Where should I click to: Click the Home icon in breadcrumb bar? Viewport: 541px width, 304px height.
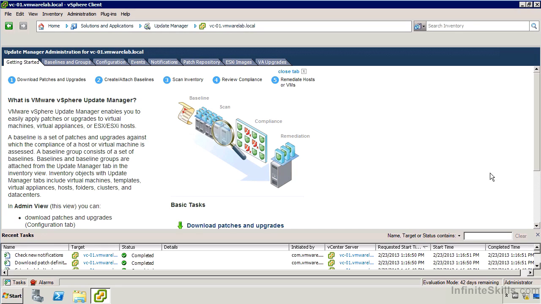[x=41, y=26]
